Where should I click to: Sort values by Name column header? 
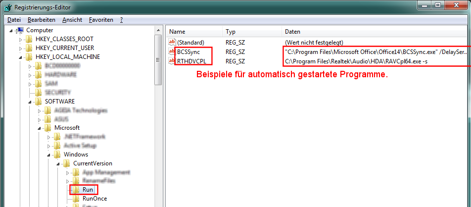point(193,31)
